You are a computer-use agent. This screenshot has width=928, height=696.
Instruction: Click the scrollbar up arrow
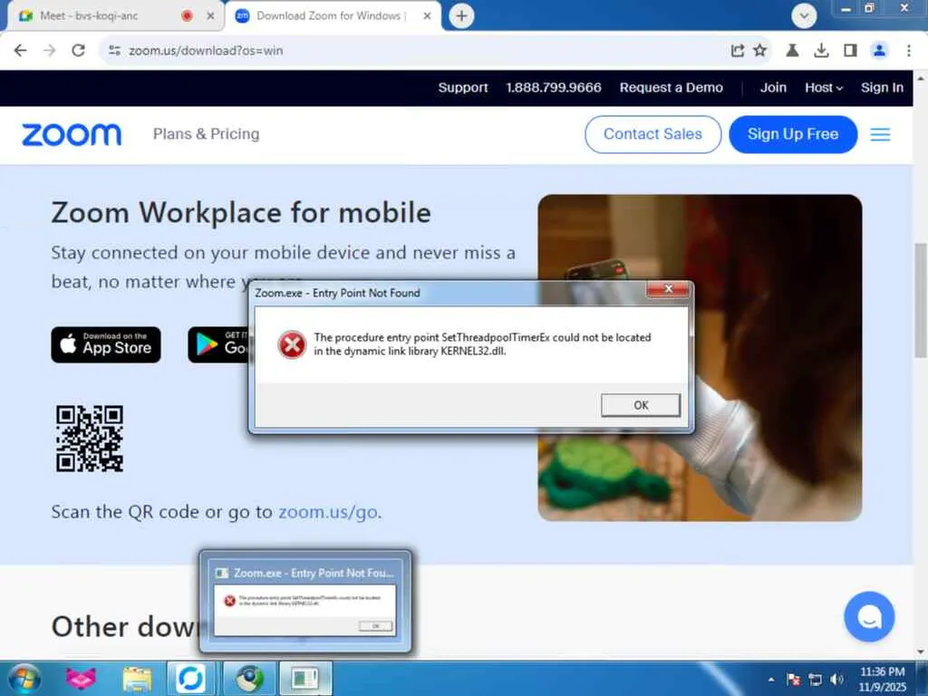point(921,78)
